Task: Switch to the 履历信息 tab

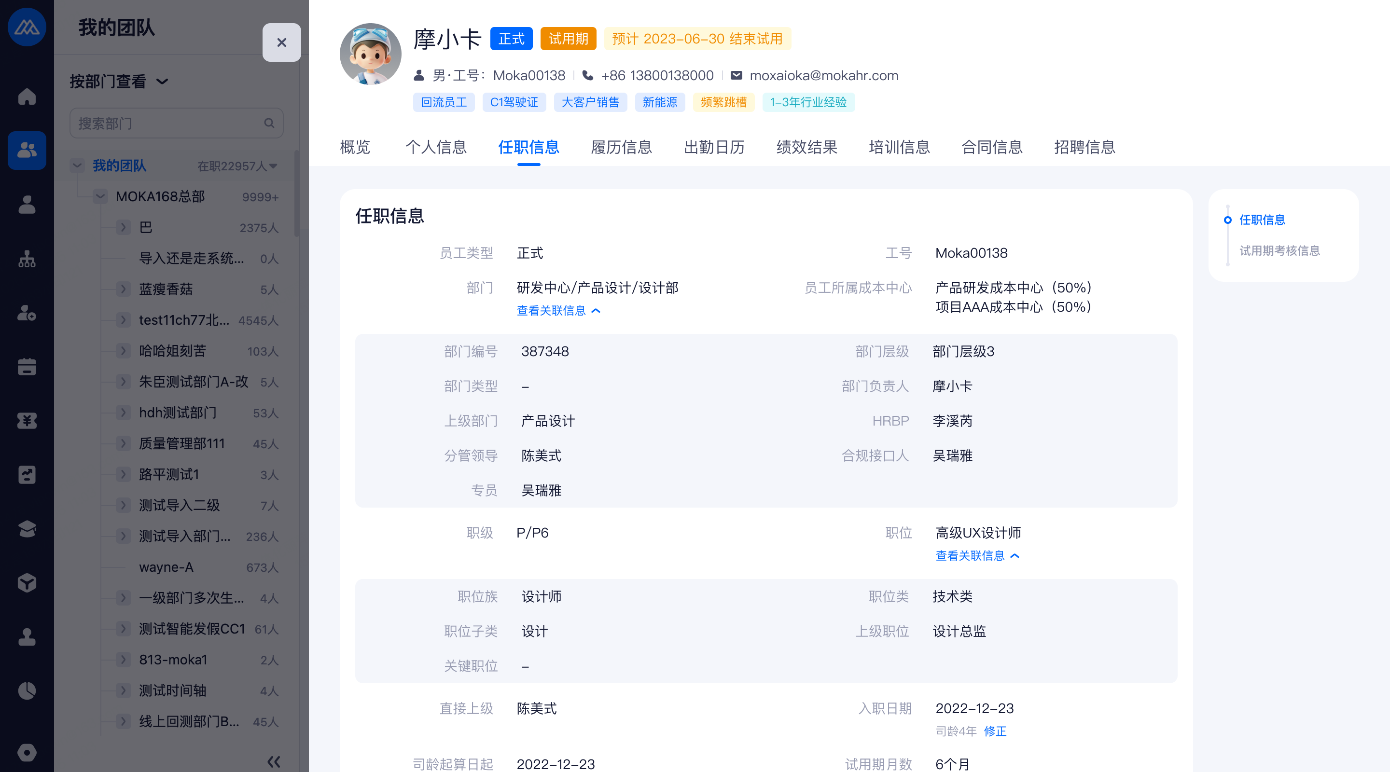Action: click(x=622, y=147)
